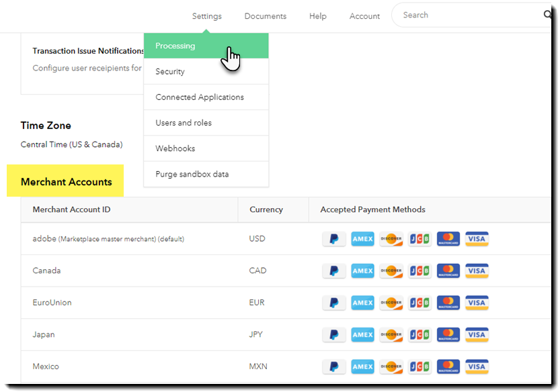Click the Discover icon for EuroUnion
Screen dimensions: 558x392
pos(391,303)
